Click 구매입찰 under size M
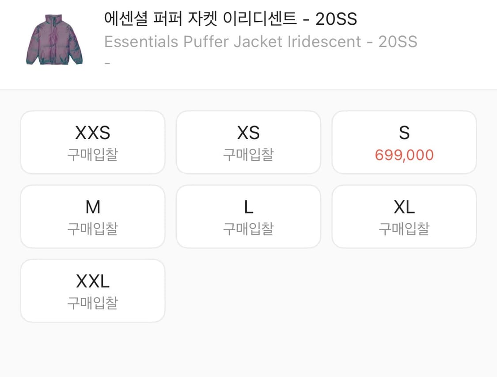The height and width of the screenshot is (377, 497). click(x=92, y=229)
